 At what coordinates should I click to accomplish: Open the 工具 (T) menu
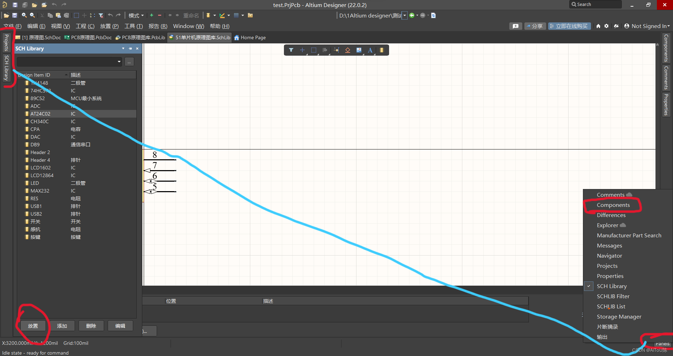(x=134, y=26)
